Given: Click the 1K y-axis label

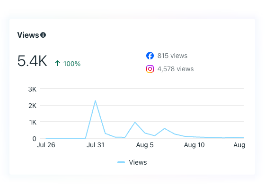Looking at the screenshot, I should point(33,122).
